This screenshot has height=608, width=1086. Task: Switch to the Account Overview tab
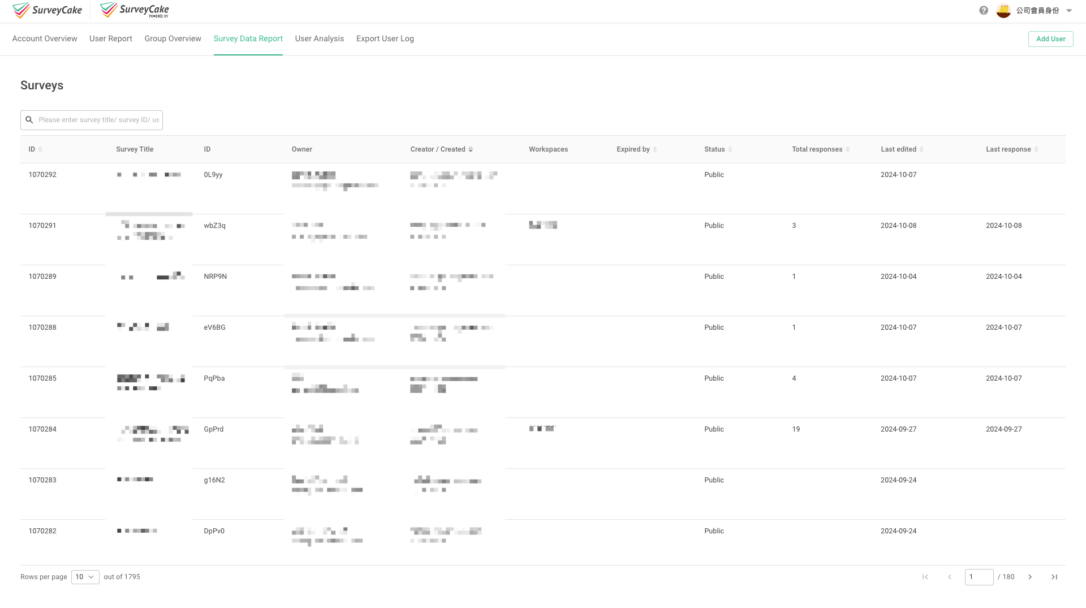(44, 38)
